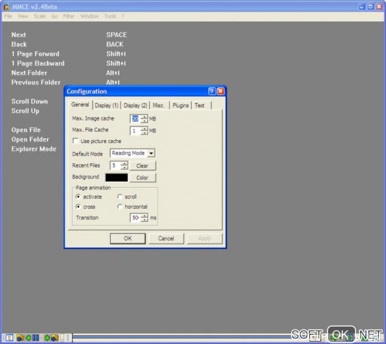Click the Color button for background
Screen dimensions: 386x344
coord(143,178)
